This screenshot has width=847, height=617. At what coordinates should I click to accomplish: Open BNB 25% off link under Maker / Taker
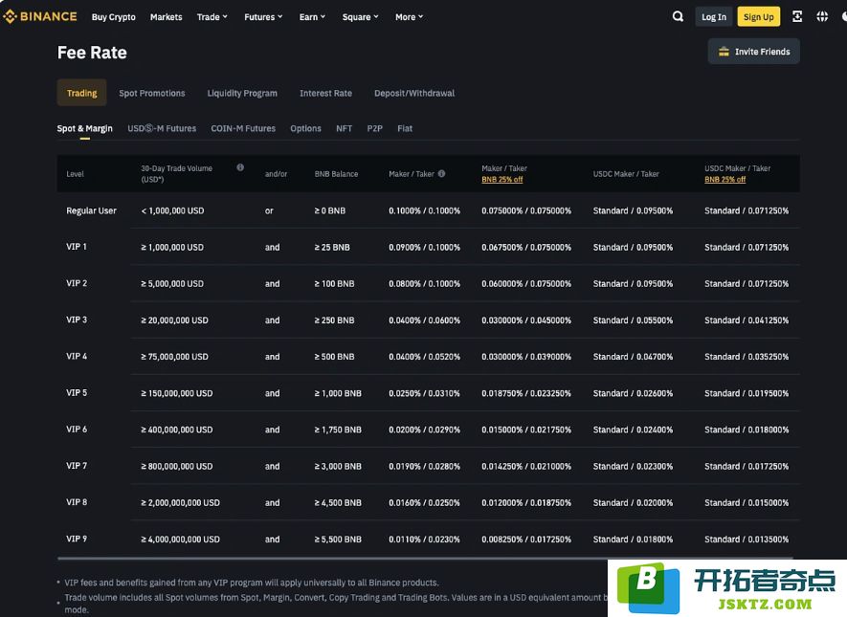[502, 179]
